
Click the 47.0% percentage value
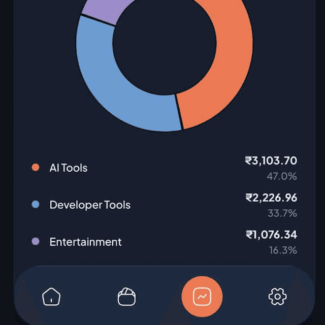coord(282,176)
